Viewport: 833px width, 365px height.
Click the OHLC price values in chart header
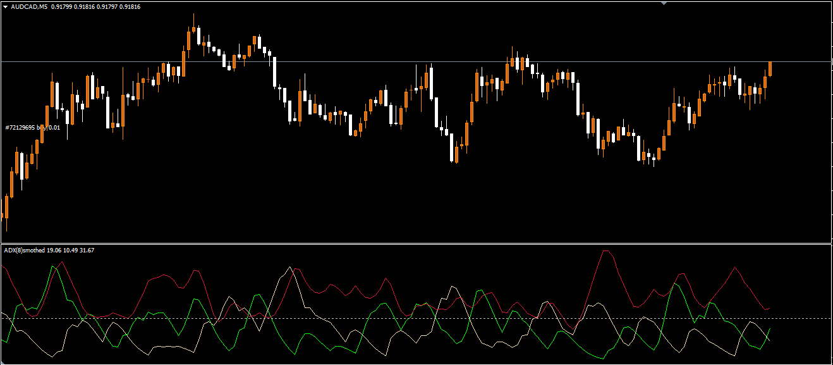[95, 6]
